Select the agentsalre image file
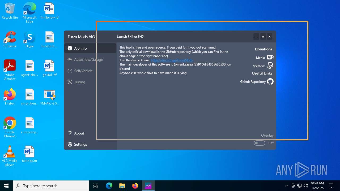The height and width of the screenshot is (191, 340). [x=29, y=68]
